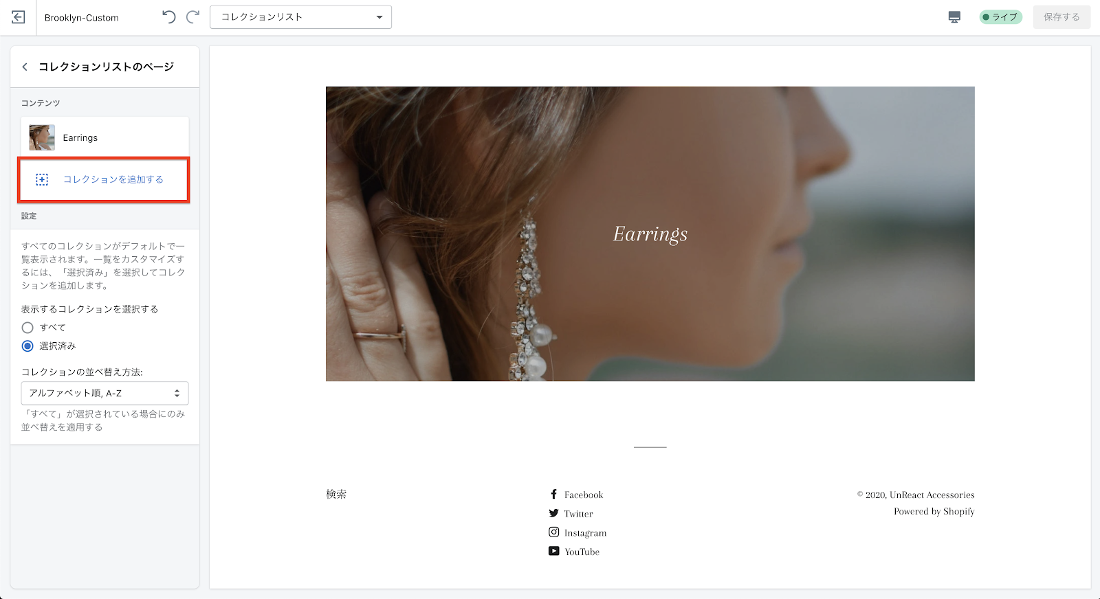Viewport: 1100px width, 599px height.
Task: Redo the last change
Action: coord(193,17)
